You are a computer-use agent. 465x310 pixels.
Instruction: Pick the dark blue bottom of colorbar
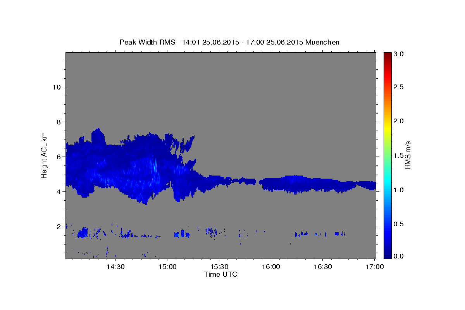[x=387, y=255]
